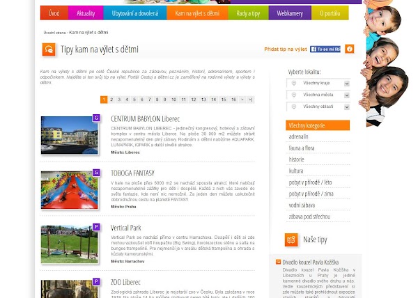The height and width of the screenshot is (298, 418).
Task: Open Ubytování a dovolená menu tab
Action: 135,13
